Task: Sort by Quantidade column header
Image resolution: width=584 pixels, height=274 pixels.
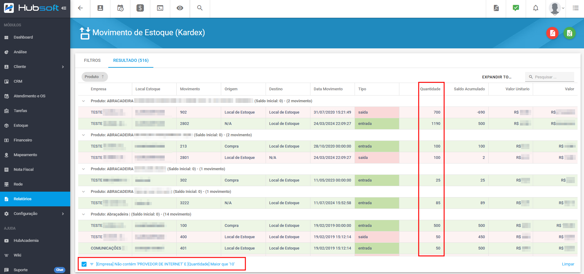Action: click(430, 89)
